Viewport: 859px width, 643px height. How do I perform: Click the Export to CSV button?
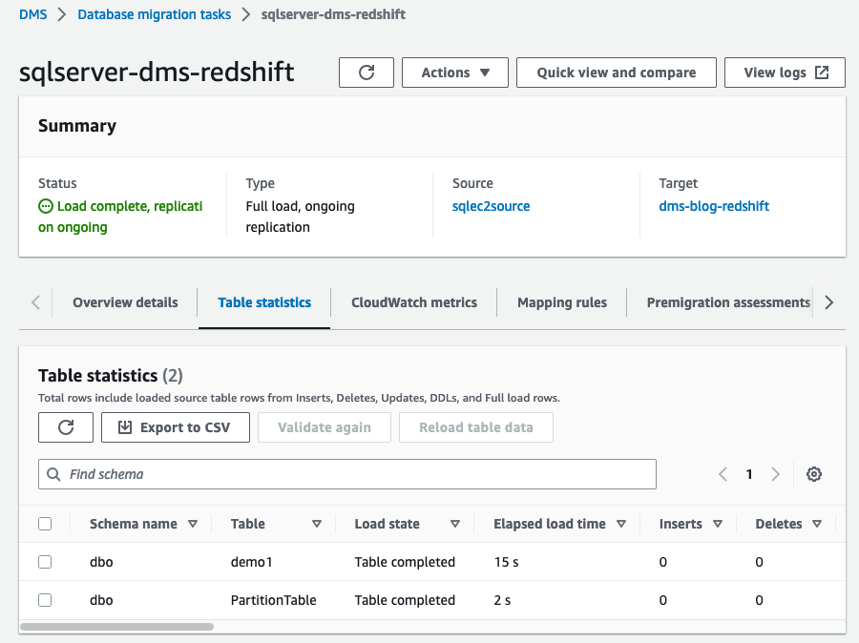click(x=175, y=426)
